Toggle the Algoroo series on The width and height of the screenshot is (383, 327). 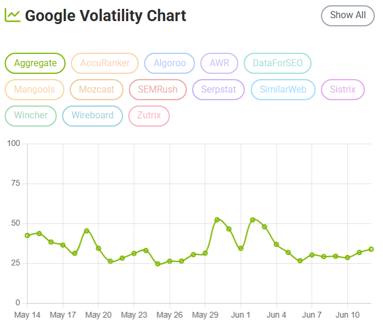click(169, 63)
